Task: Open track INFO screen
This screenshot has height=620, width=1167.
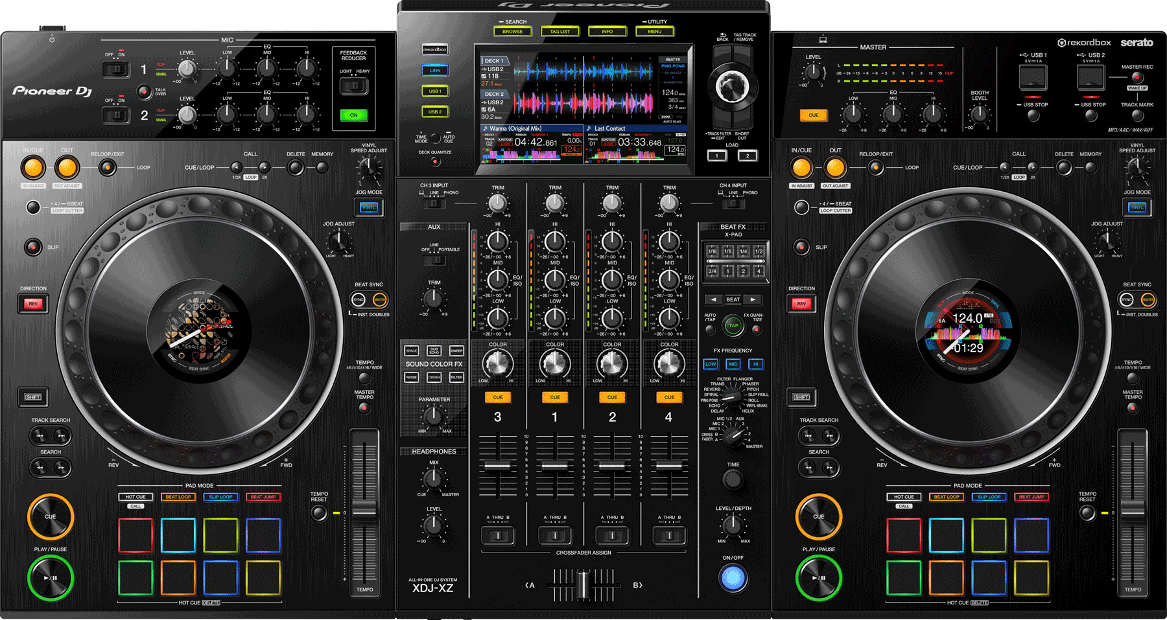Action: tap(607, 31)
